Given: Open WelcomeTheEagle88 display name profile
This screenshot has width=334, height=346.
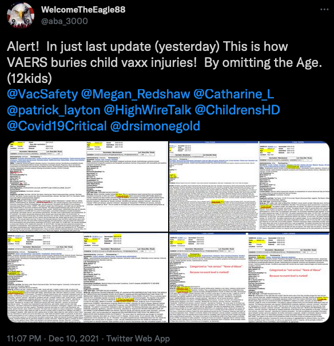Looking at the screenshot, I should click(83, 10).
